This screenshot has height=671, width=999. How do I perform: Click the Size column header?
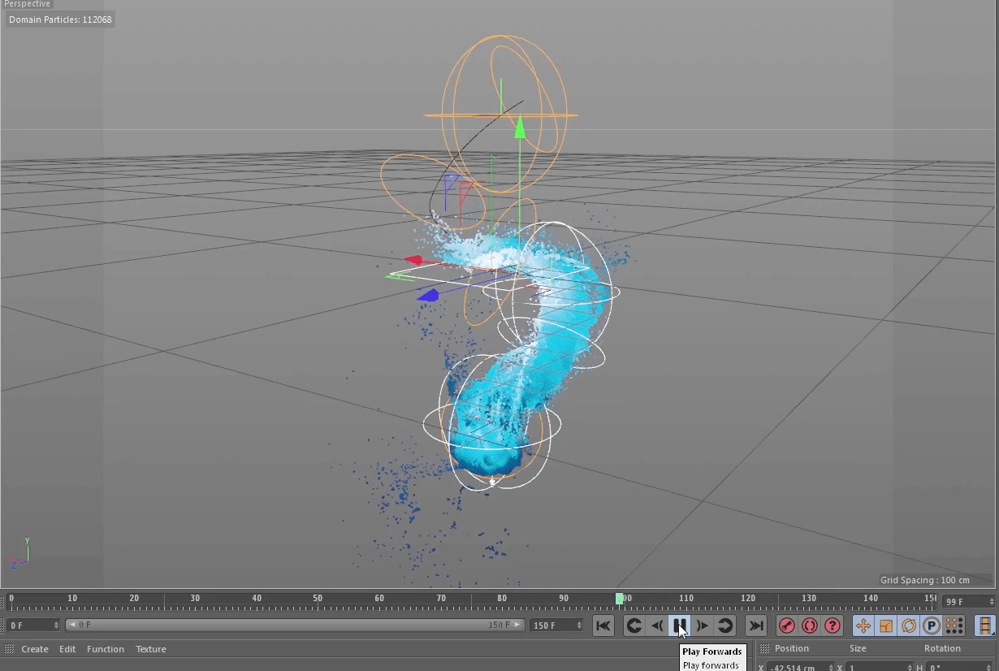point(858,648)
